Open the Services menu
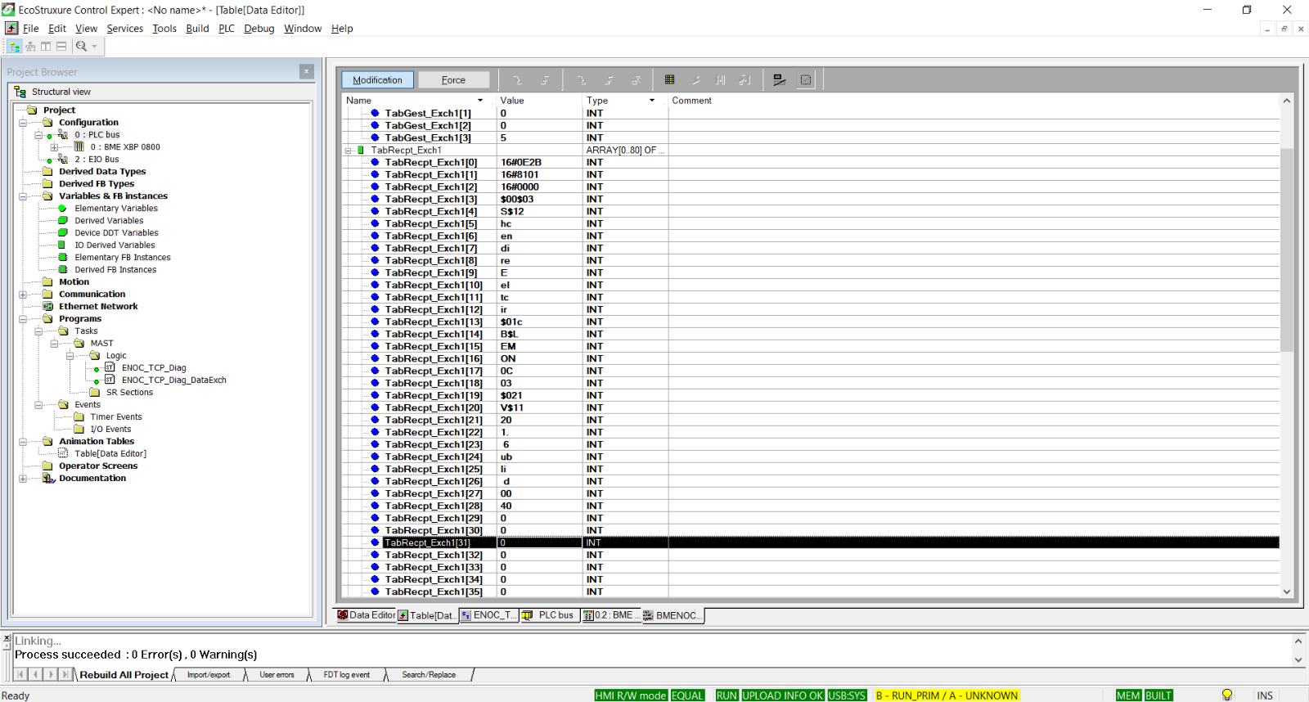This screenshot has height=702, width=1309. (124, 29)
